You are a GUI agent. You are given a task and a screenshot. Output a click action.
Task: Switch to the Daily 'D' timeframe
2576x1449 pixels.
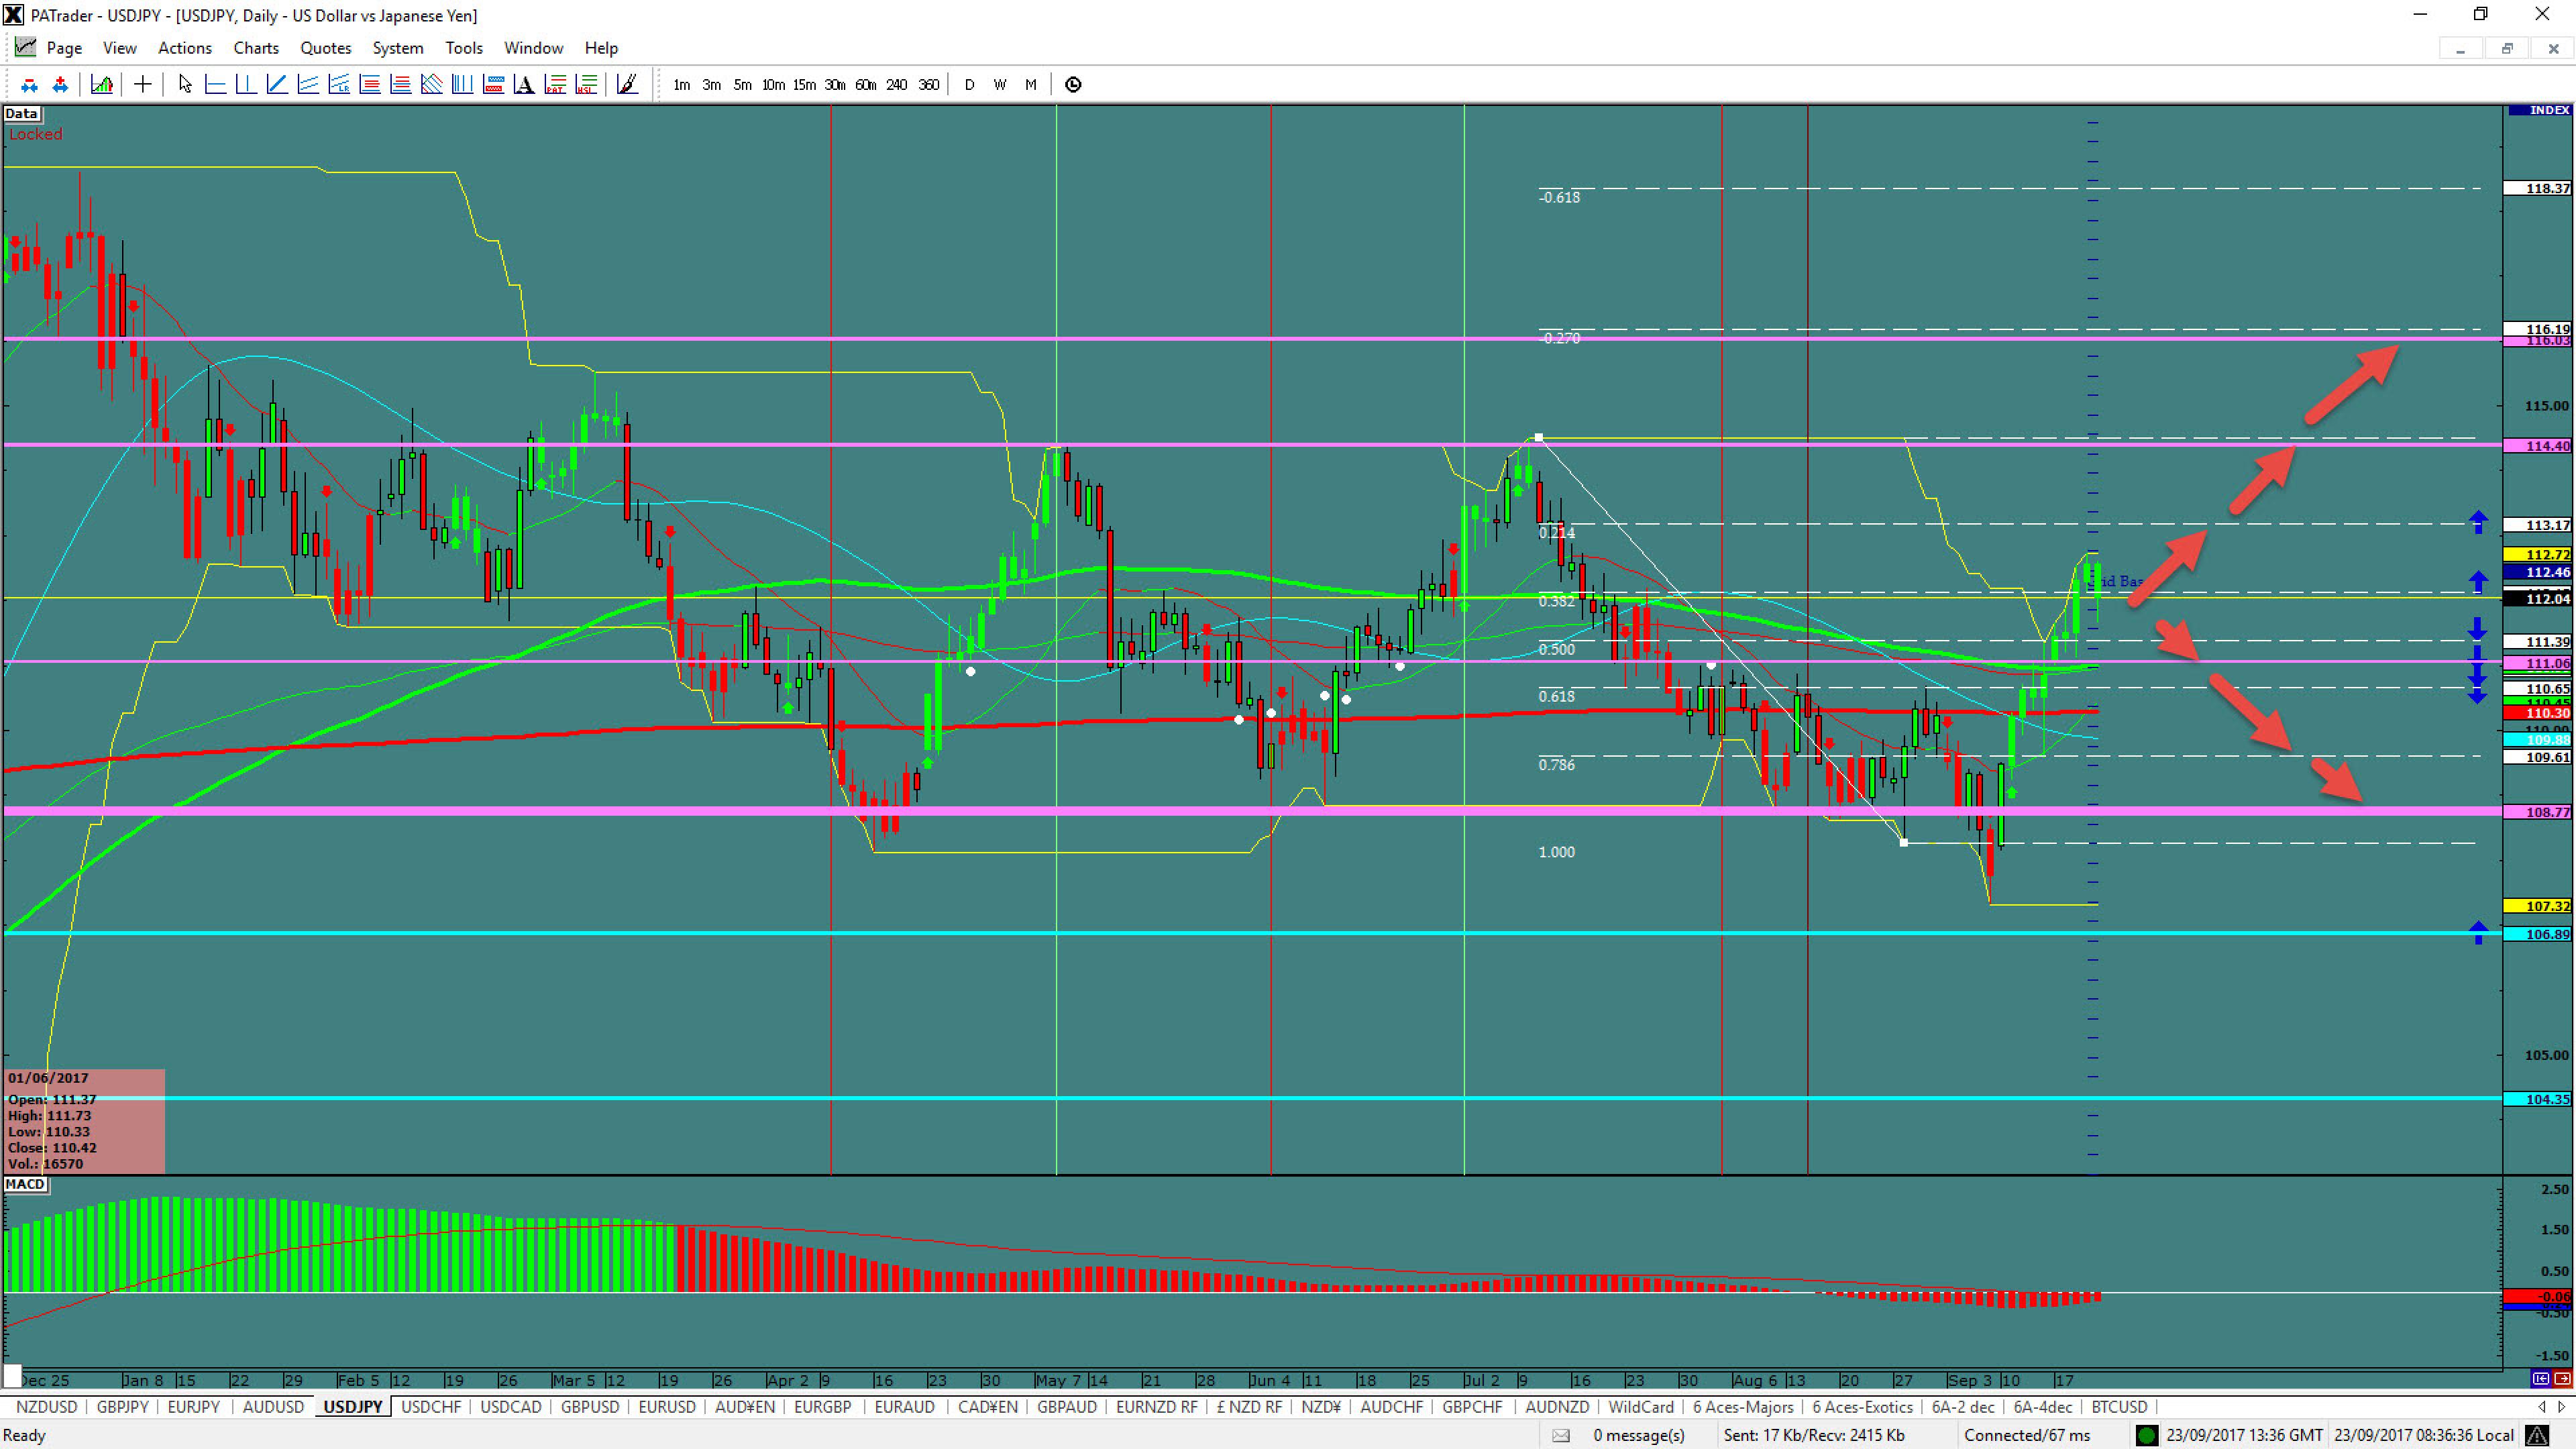(969, 85)
